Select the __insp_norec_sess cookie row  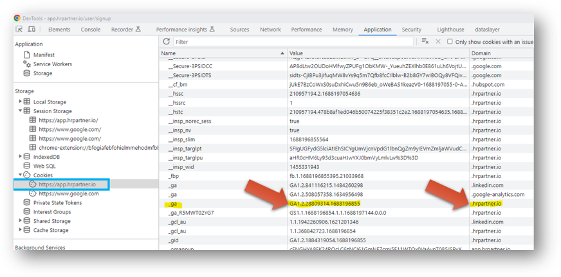coord(346,121)
